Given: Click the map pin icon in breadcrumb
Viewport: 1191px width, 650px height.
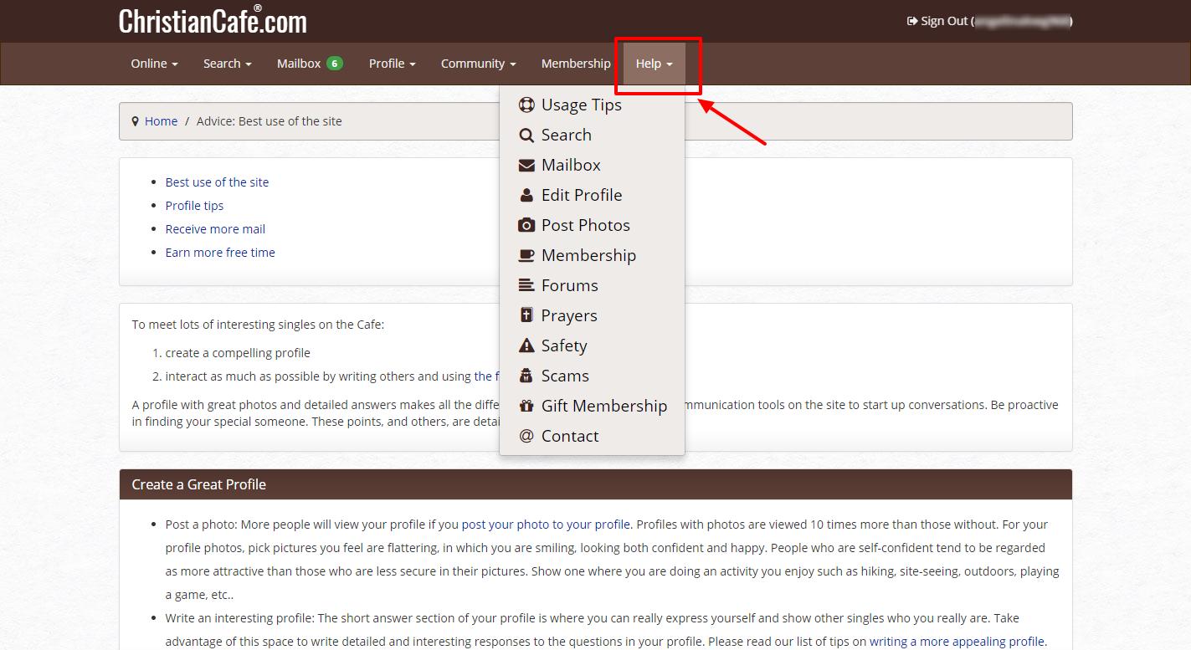Looking at the screenshot, I should pos(136,121).
